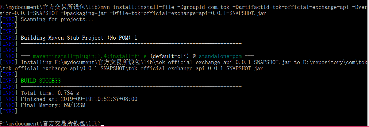Click the [INFO] tag beside "Scanning for projects"
This screenshot has width=369, height=127.
9,20
